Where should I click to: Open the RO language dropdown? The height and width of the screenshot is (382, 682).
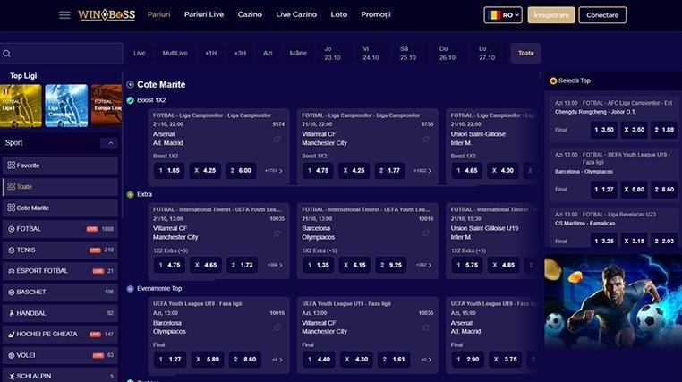point(503,15)
